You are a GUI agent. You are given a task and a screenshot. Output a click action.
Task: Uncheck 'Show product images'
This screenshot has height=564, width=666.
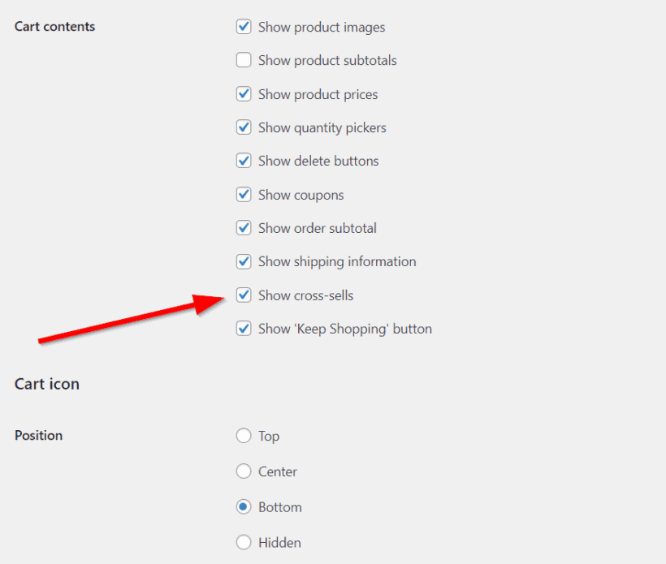coord(244,27)
